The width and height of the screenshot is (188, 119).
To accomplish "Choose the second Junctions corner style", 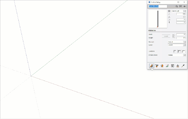I will (x=179, y=51).
